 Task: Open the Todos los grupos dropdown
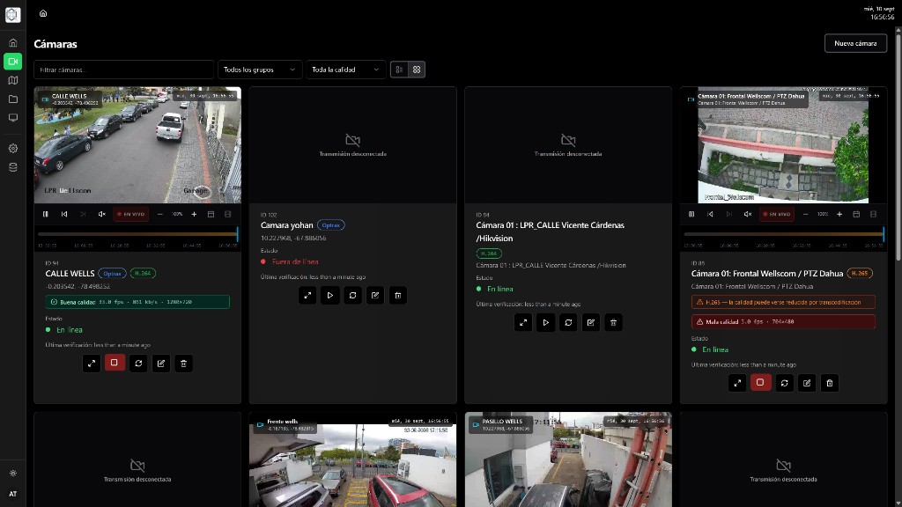coord(260,70)
